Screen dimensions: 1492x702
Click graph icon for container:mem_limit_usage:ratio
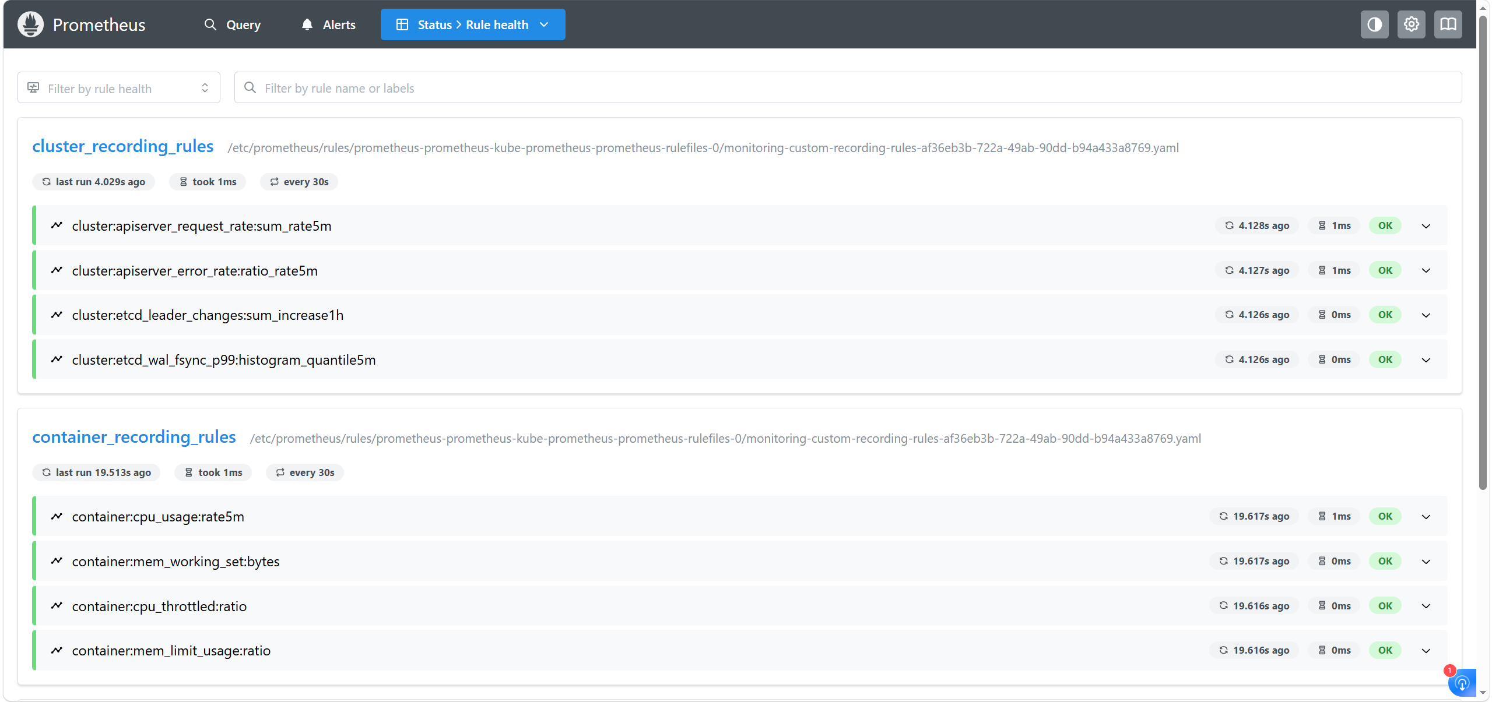(57, 650)
